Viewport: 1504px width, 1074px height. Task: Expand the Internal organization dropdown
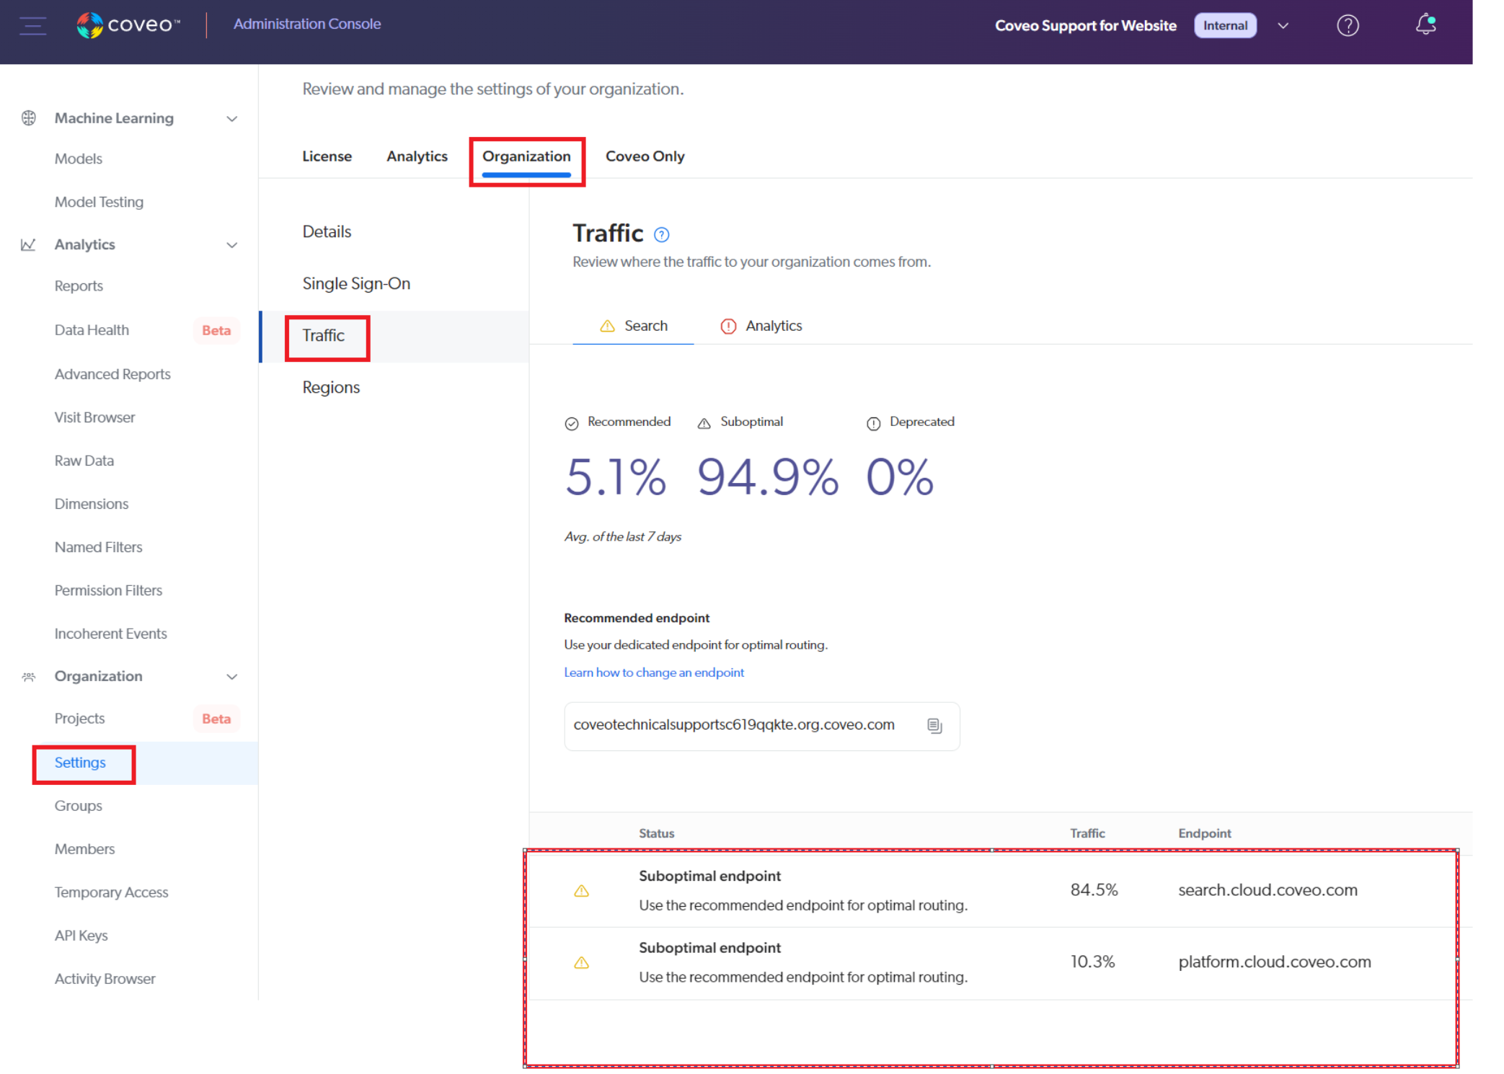[x=1284, y=25]
